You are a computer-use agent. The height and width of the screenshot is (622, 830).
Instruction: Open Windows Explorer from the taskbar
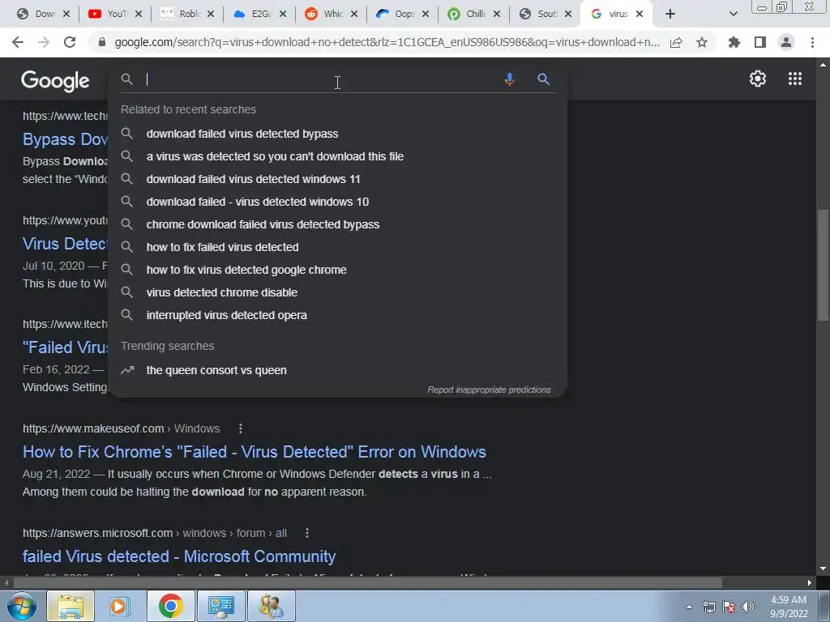71,606
